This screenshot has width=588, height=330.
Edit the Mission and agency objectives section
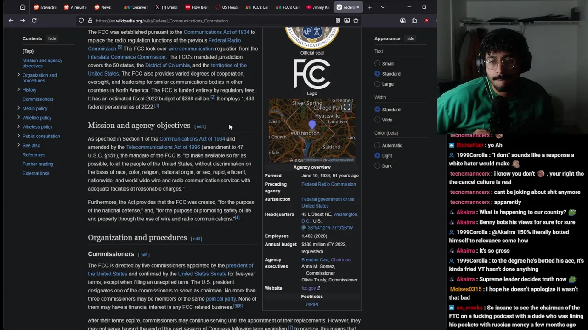200,126
